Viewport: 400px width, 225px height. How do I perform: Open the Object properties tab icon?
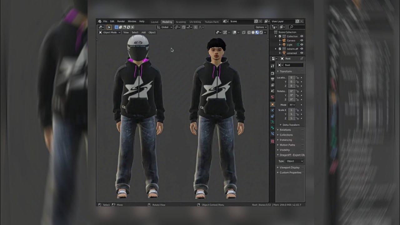coord(272,104)
